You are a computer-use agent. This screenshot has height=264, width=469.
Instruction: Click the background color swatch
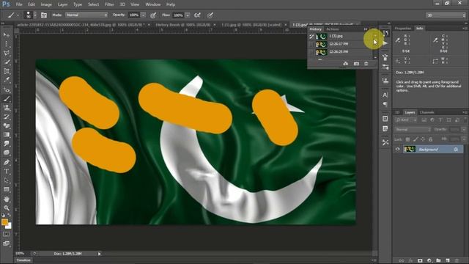[9, 227]
